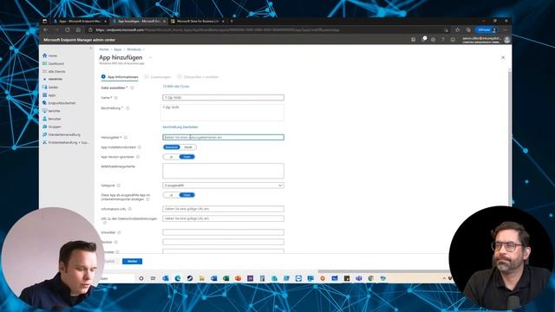Viewport: 555px width, 312px height.
Task: Click into the Beschreibung text area
Action: (223, 113)
